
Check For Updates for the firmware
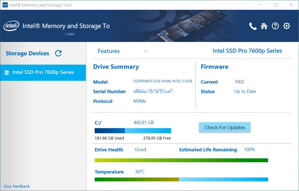(x=224, y=127)
